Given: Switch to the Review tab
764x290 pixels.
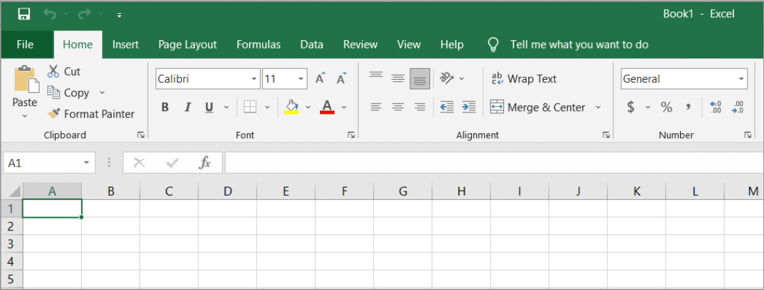Looking at the screenshot, I should click(x=361, y=44).
